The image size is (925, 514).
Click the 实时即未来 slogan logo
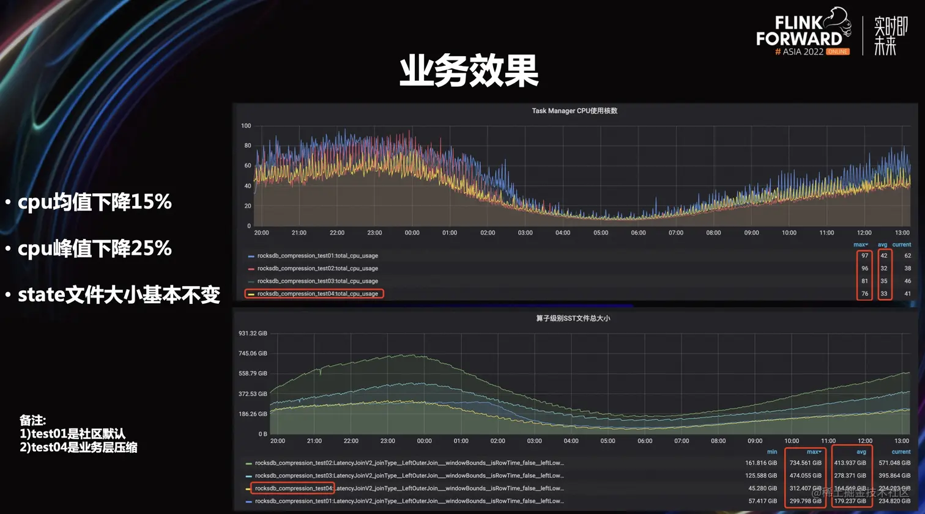(x=890, y=35)
